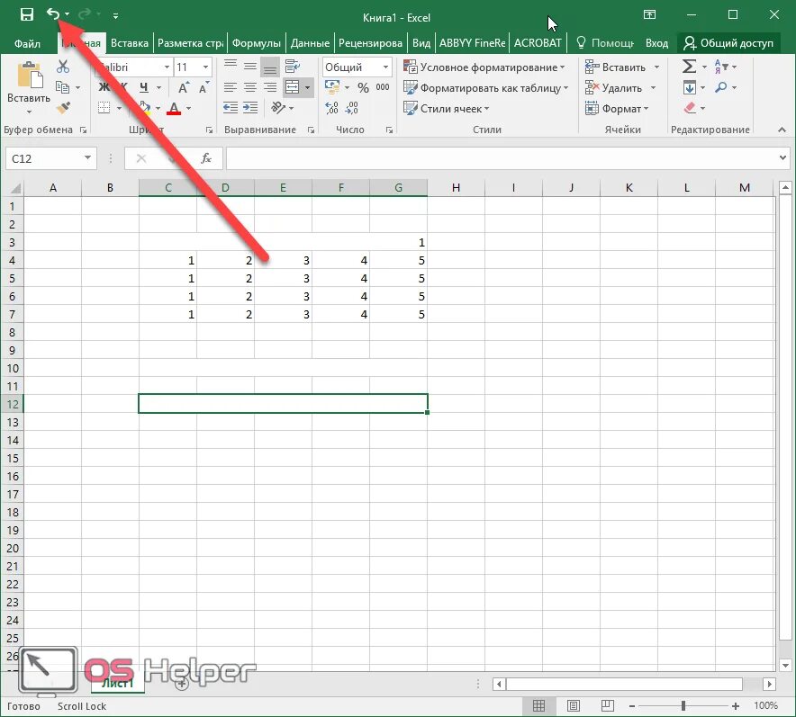The height and width of the screenshot is (717, 796).
Task: Activate the Format Painter brush
Action: (63, 107)
